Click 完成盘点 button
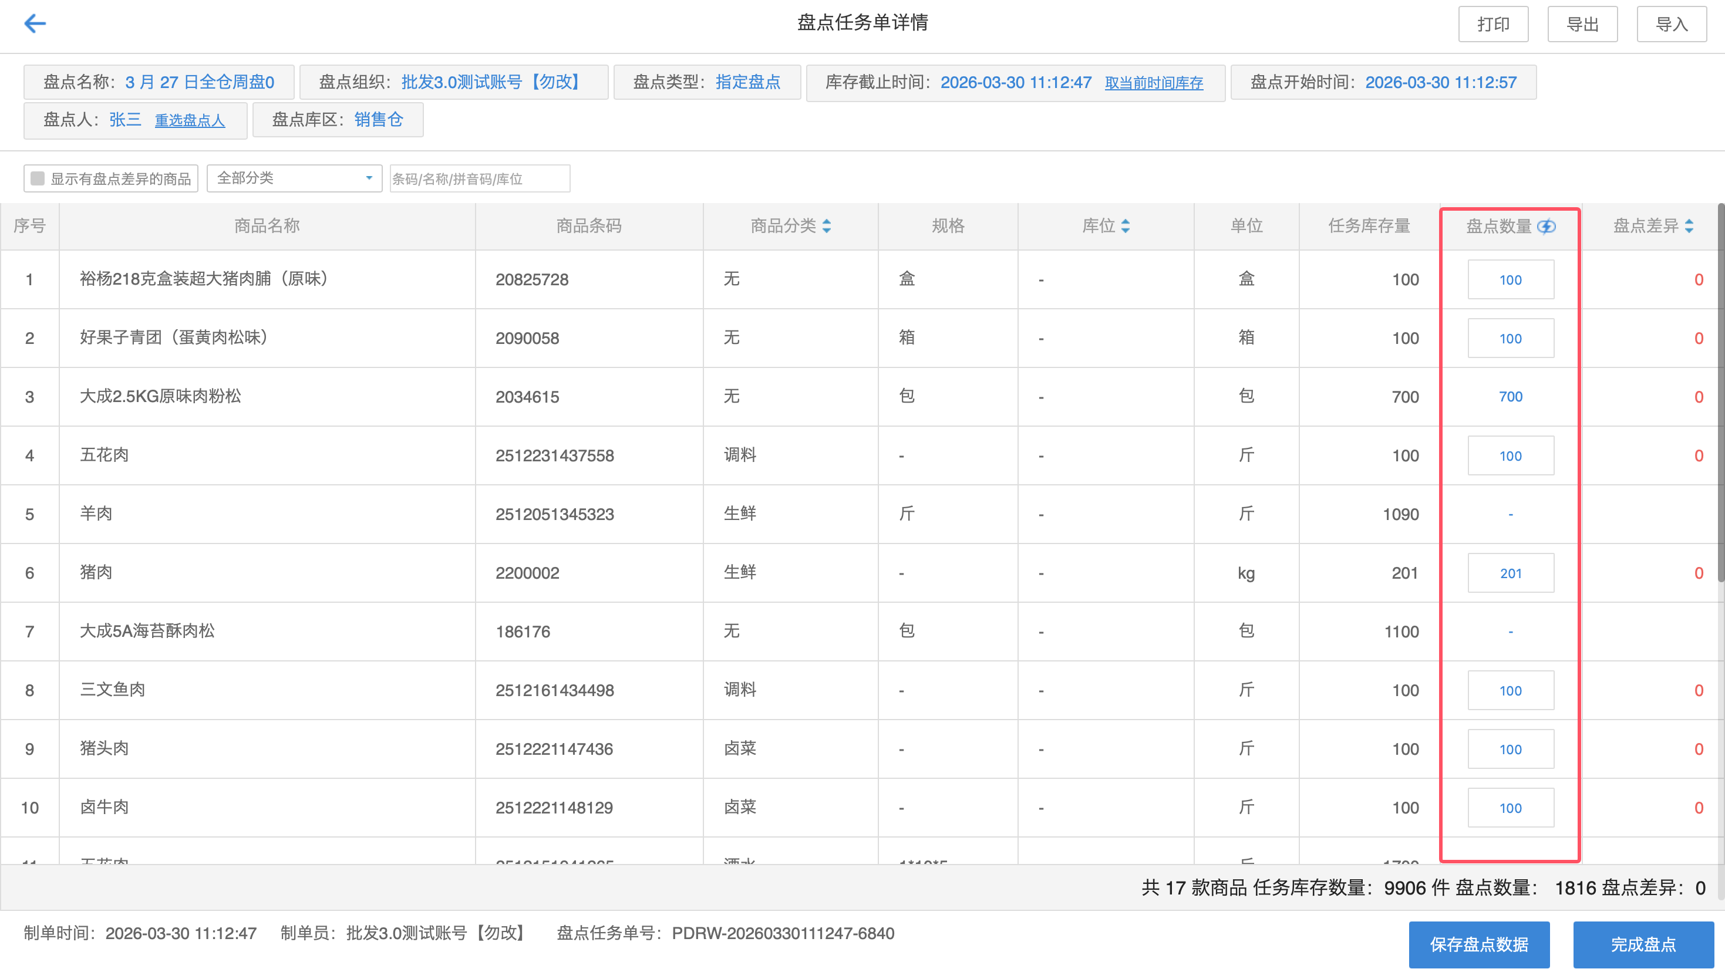 tap(1642, 945)
